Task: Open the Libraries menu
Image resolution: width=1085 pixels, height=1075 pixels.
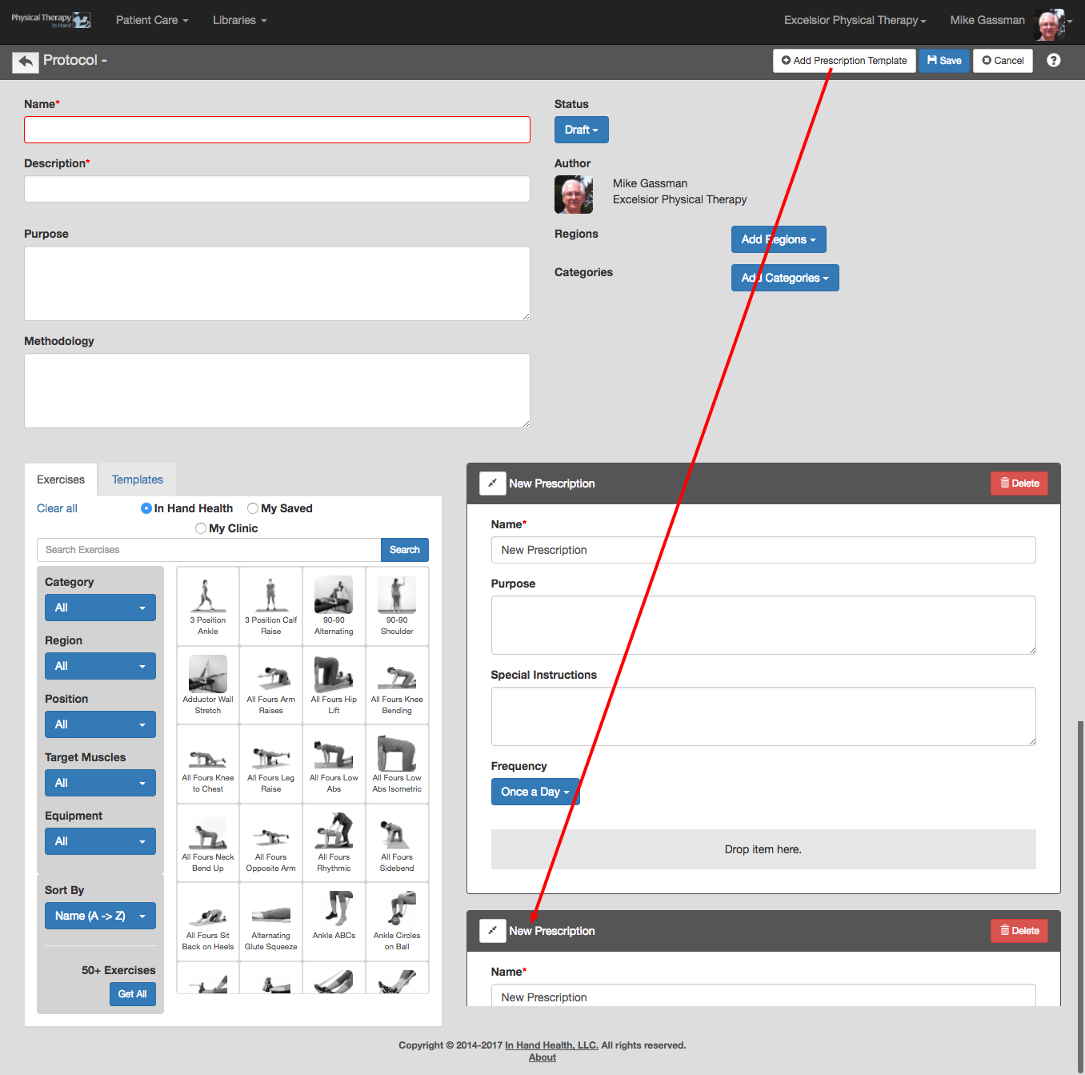Action: (240, 20)
